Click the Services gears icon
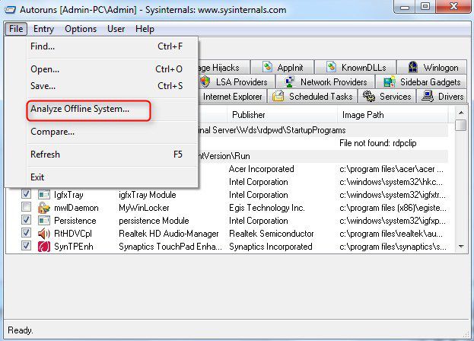Screen dimensions: 474x341 pos(368,96)
